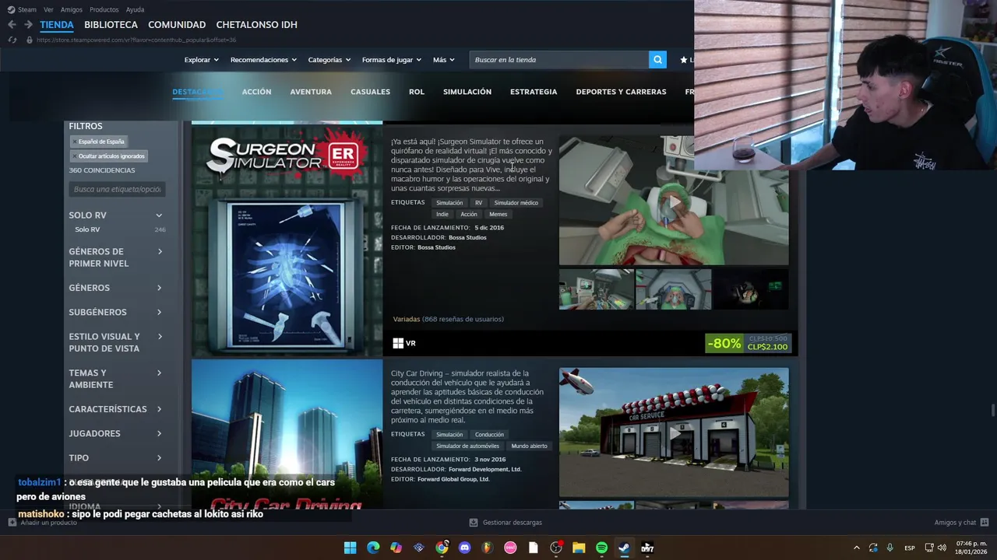Open the pink osu! taskbar icon
This screenshot has height=560, width=997.
[x=510, y=548]
